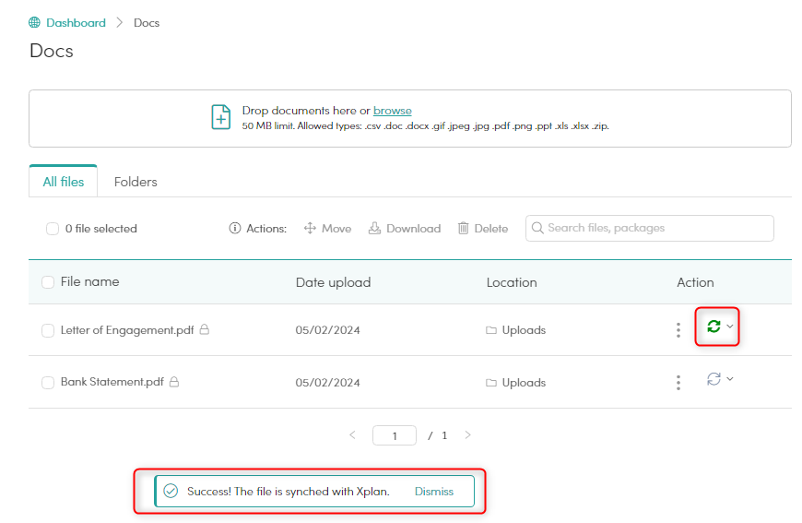Screen dimensions: 802x523
Task: Click the sync icon for Bank Statement.pdf
Action: pyautogui.click(x=713, y=379)
